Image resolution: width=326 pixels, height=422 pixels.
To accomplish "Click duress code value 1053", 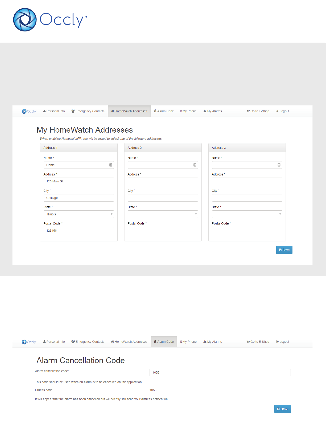I will tap(153, 390).
